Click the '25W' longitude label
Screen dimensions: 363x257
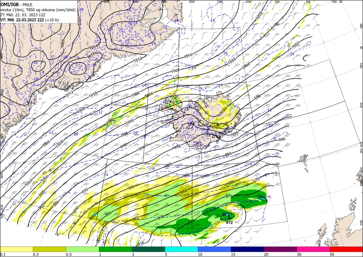click(163, 2)
